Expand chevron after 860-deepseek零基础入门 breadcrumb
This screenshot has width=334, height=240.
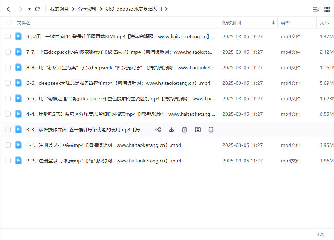(166, 9)
